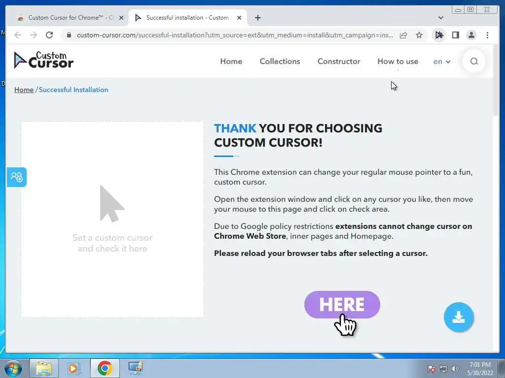Open the How to use menu item

pyautogui.click(x=398, y=62)
